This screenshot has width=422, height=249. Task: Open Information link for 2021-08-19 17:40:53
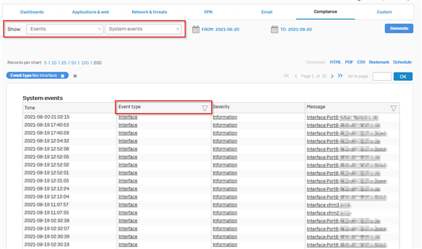tap(225, 125)
